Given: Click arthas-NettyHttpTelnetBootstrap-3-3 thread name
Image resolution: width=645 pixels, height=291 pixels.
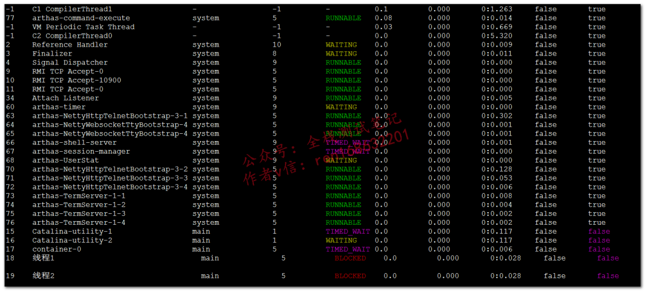Looking at the screenshot, I should pyautogui.click(x=110, y=178).
